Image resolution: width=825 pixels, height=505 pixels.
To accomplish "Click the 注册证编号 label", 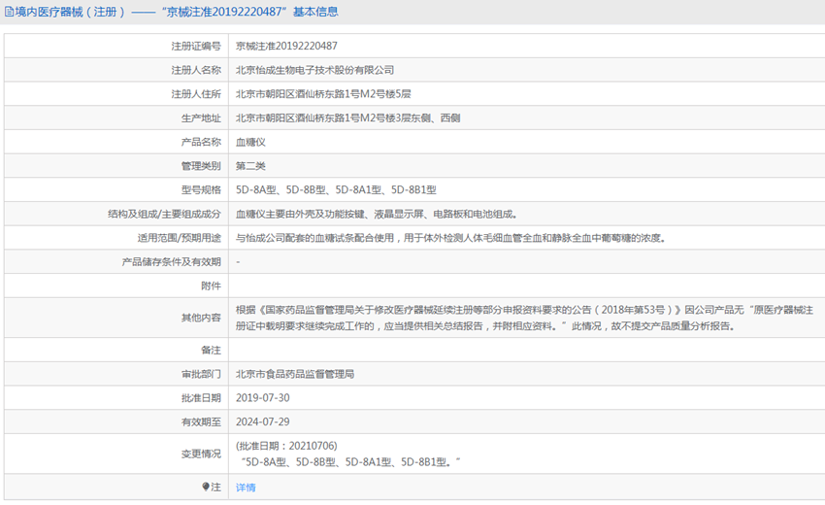I will pos(196,46).
